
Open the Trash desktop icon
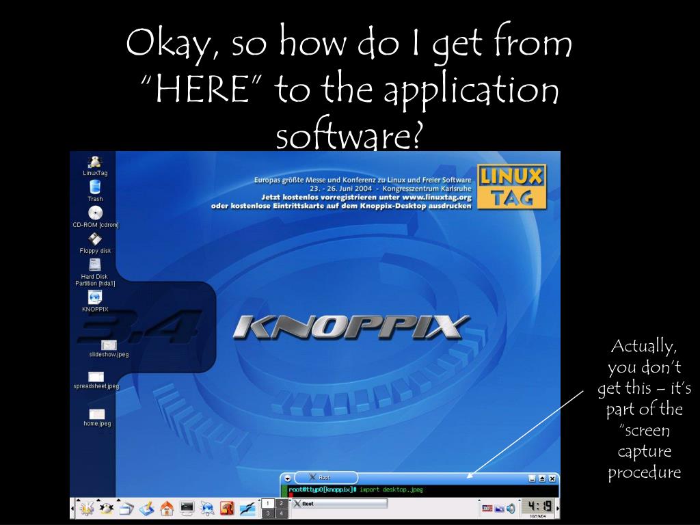click(95, 191)
